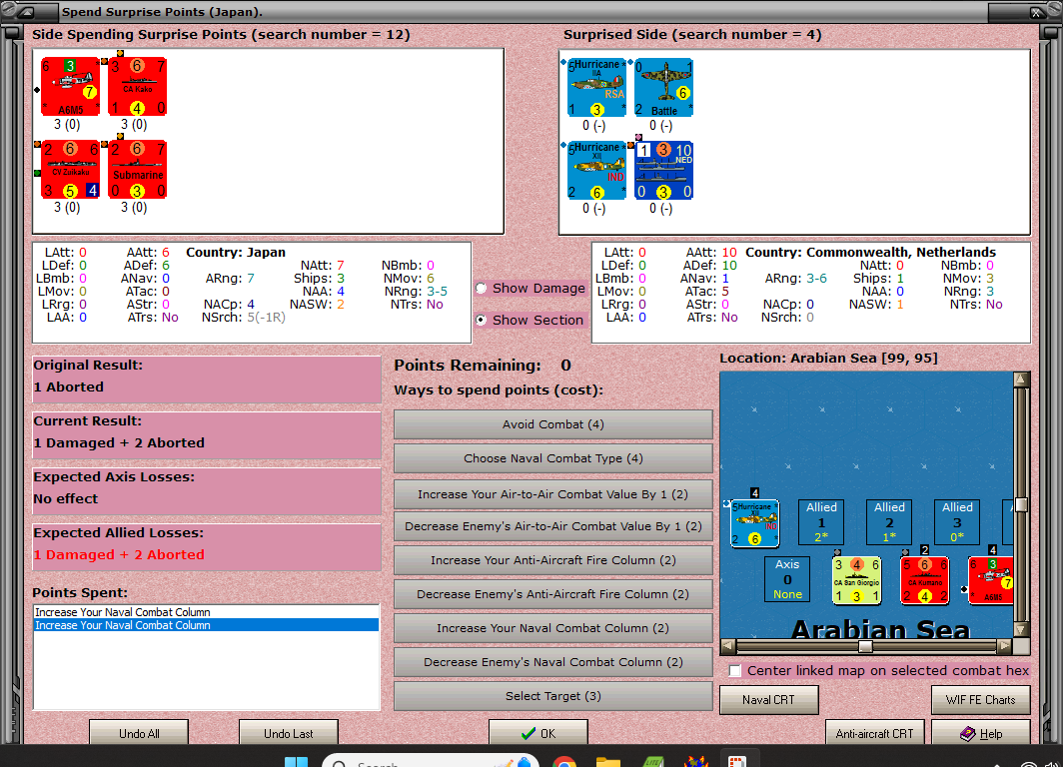Decrease enemy's anti-aircraft fire column
The height and width of the screenshot is (767, 1063).
point(553,594)
